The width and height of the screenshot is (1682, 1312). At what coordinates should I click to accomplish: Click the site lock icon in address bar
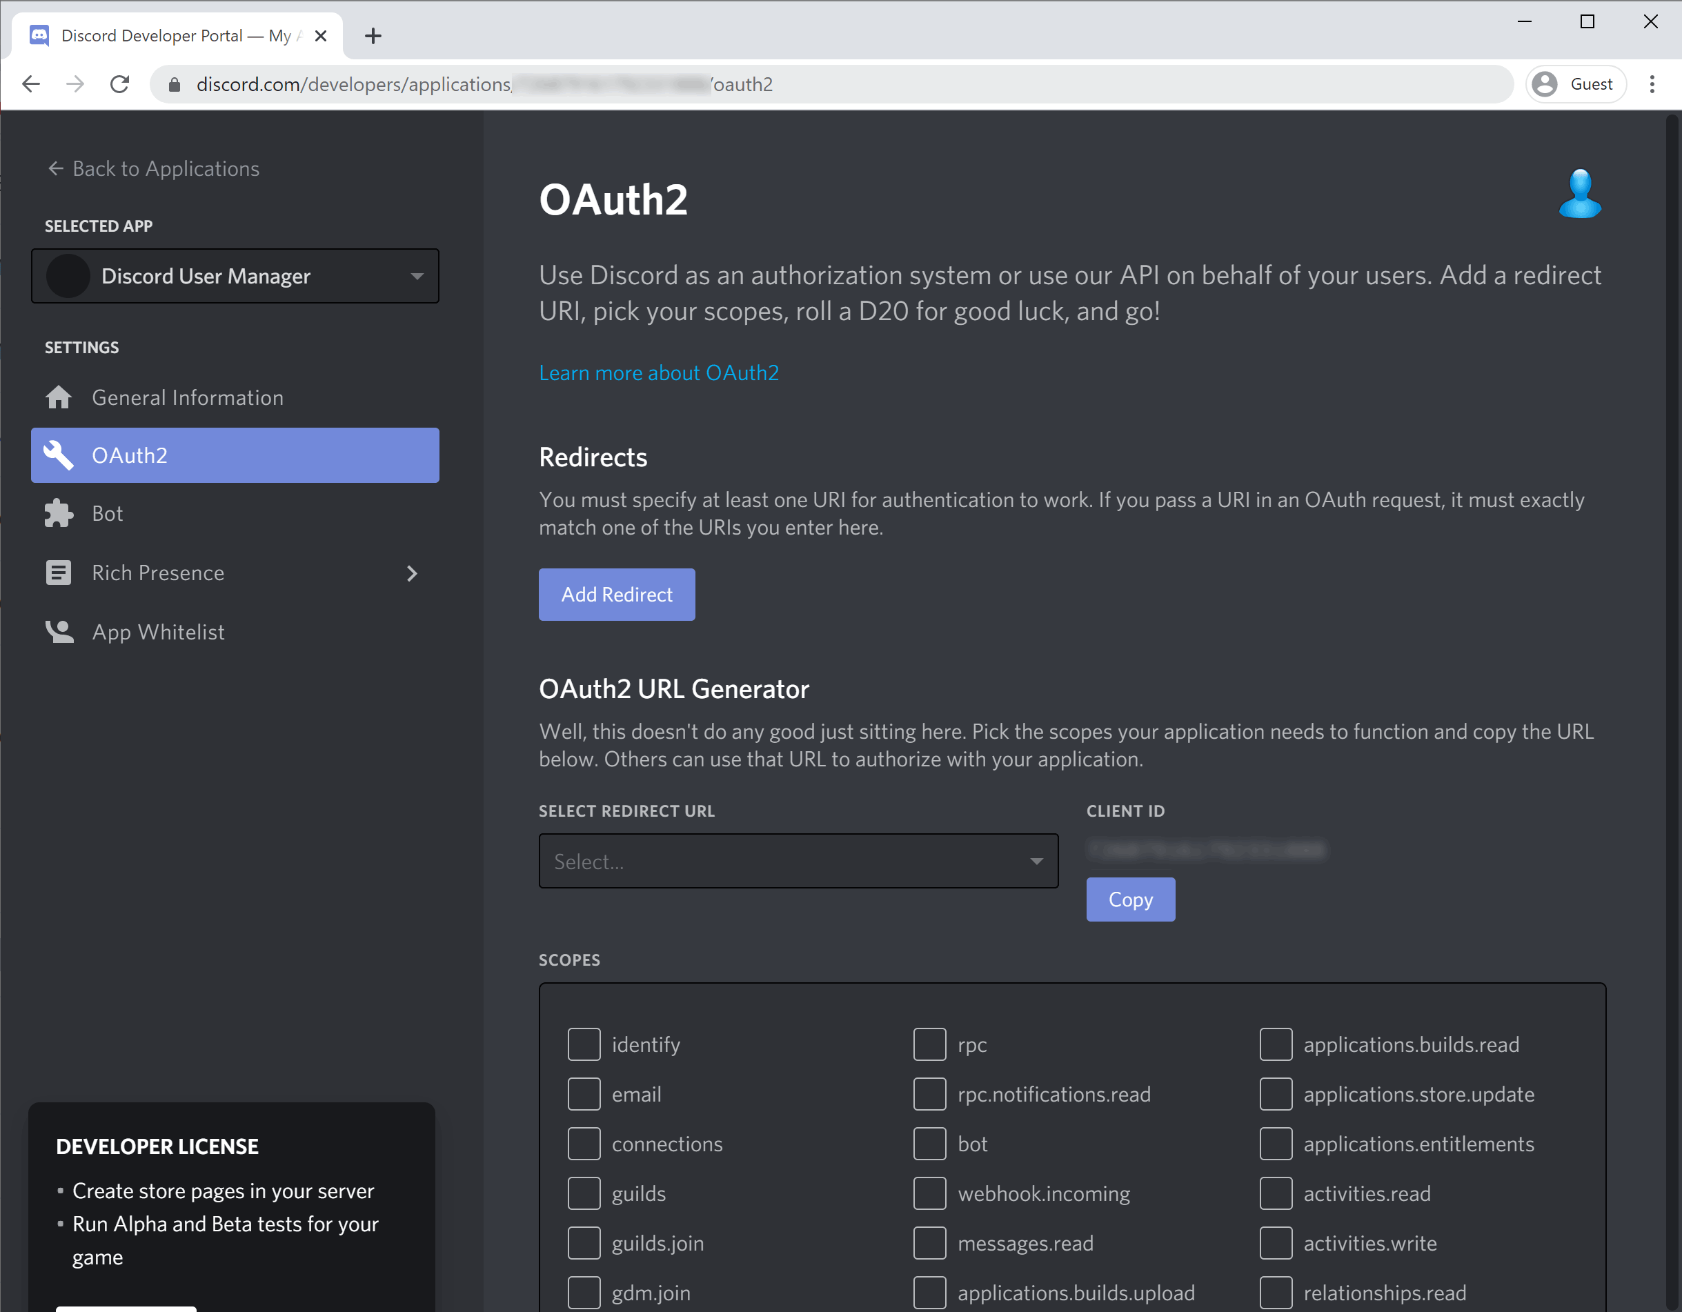tap(175, 85)
